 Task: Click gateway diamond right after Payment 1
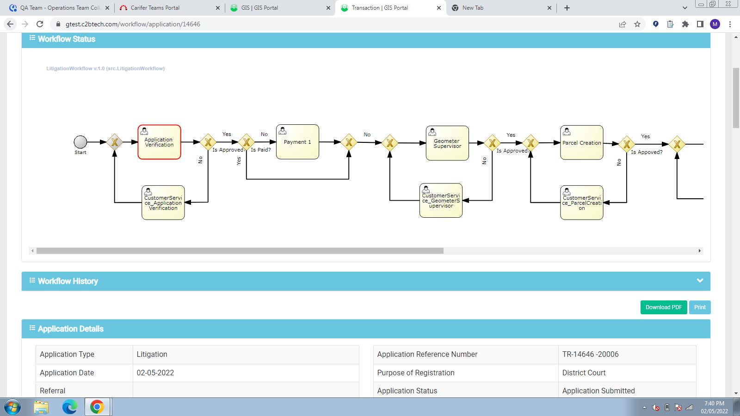coord(349,142)
